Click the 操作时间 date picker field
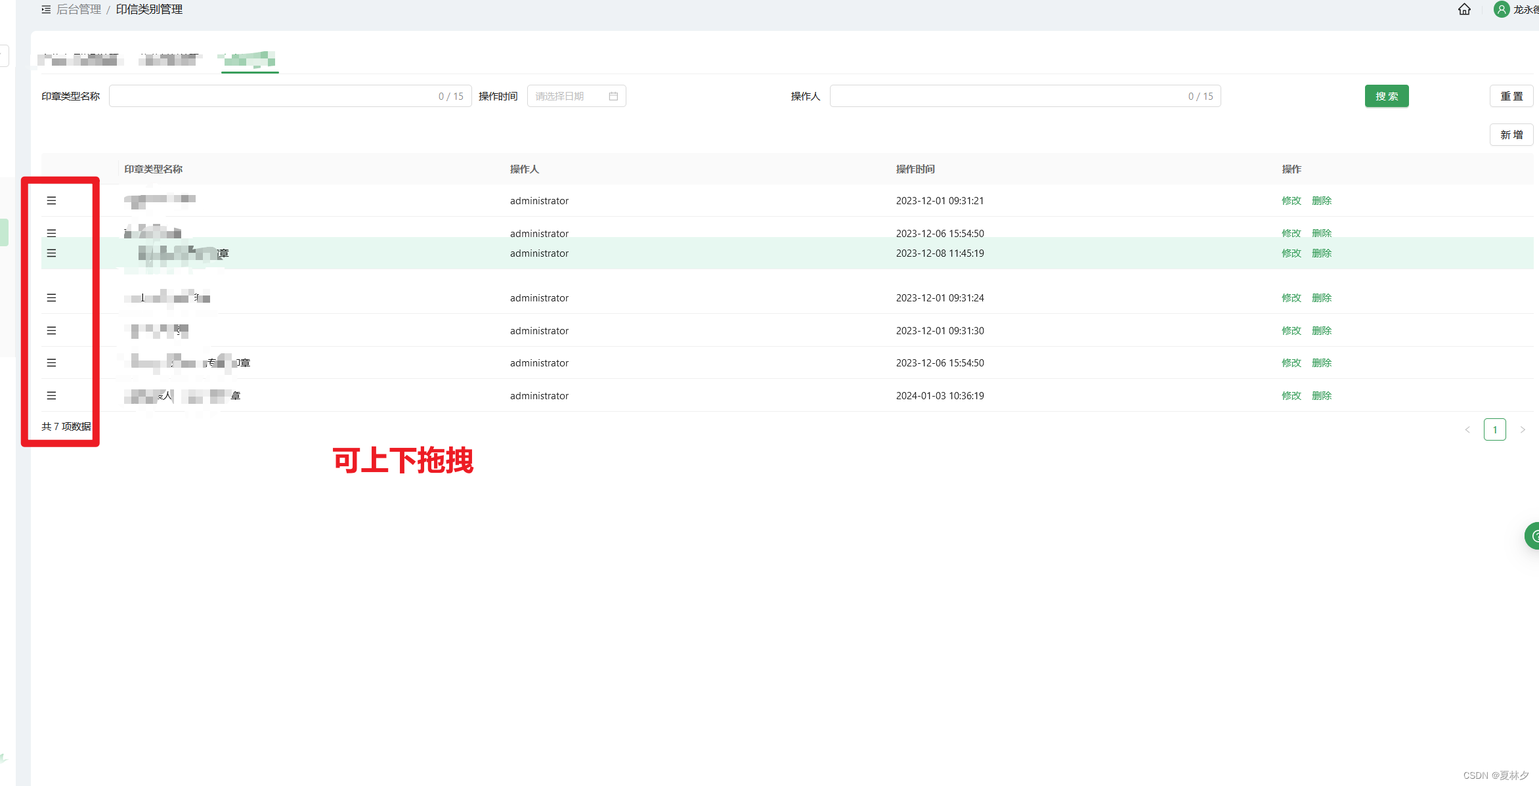This screenshot has height=786, width=1539. [x=576, y=97]
